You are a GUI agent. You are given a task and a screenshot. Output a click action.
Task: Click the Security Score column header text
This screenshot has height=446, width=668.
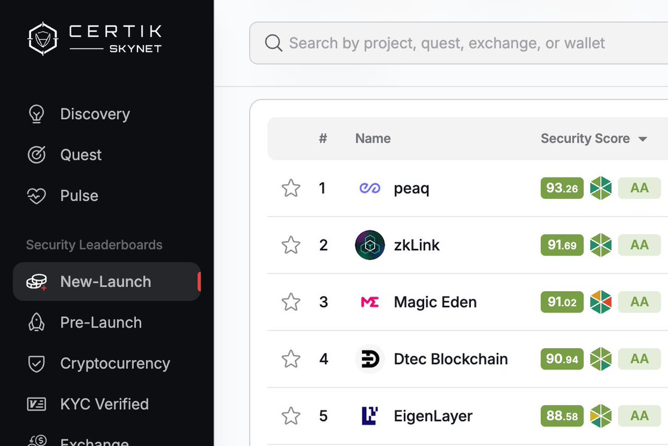[x=585, y=139]
